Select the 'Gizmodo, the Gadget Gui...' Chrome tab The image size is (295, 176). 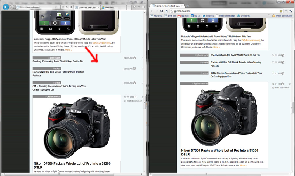pyautogui.click(x=167, y=6)
